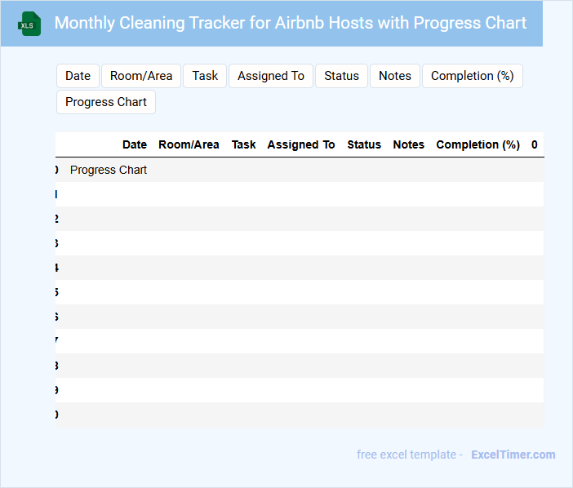Select the Room/Area tag button
The height and width of the screenshot is (488, 573).
(141, 76)
